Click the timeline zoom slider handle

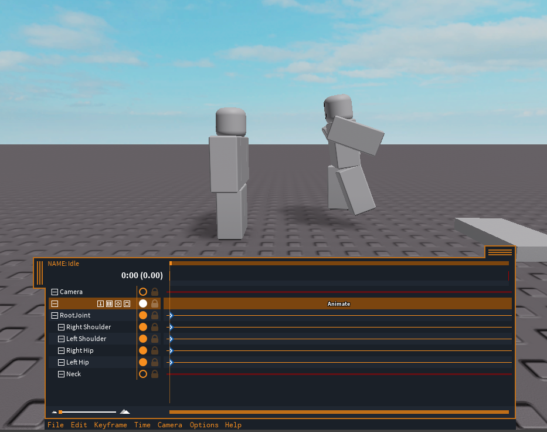[x=60, y=412]
